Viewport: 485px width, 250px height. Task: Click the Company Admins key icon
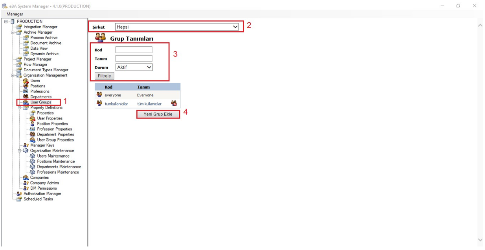(x=26, y=183)
